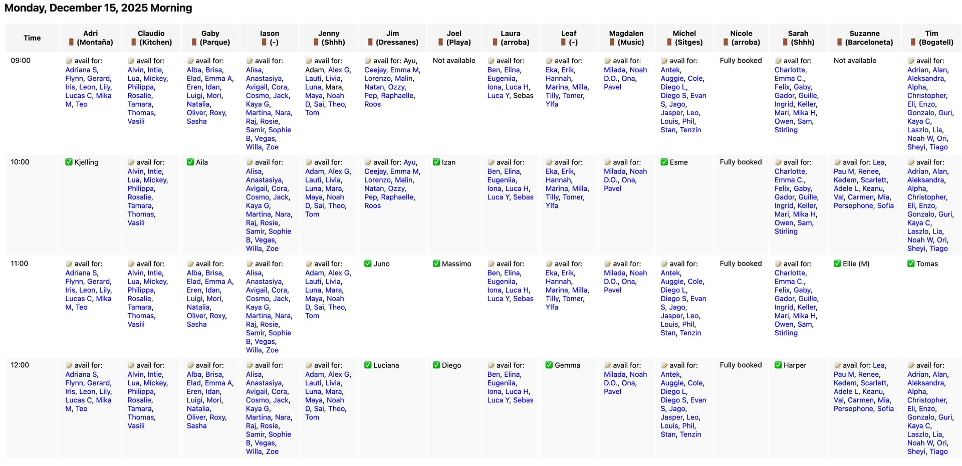Choose Pavel in Magdalen's 11:00 slot
Viewport: 962px width, 466px height.
coord(612,290)
